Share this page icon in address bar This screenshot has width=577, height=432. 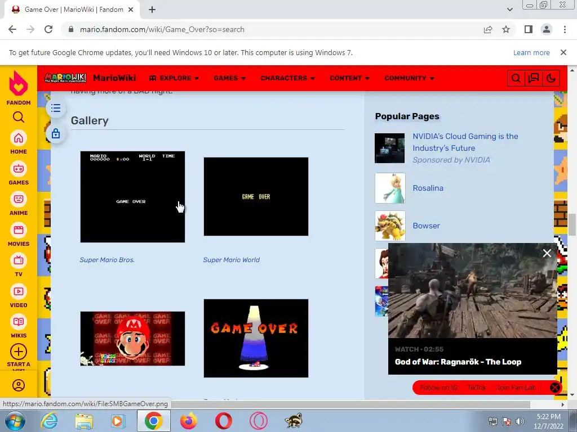click(x=488, y=29)
